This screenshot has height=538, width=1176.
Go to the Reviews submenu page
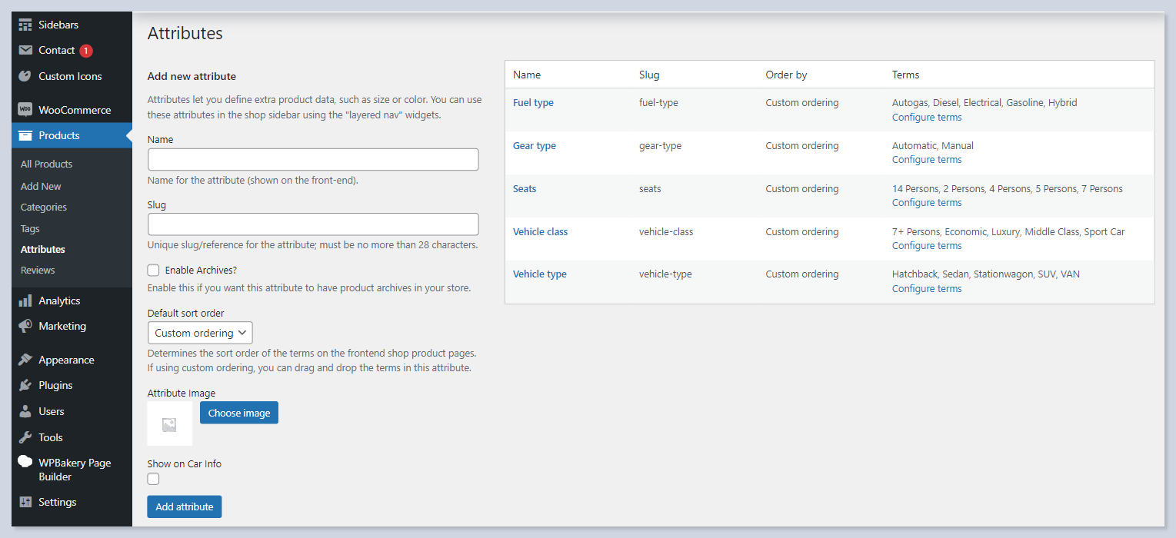pyautogui.click(x=38, y=271)
